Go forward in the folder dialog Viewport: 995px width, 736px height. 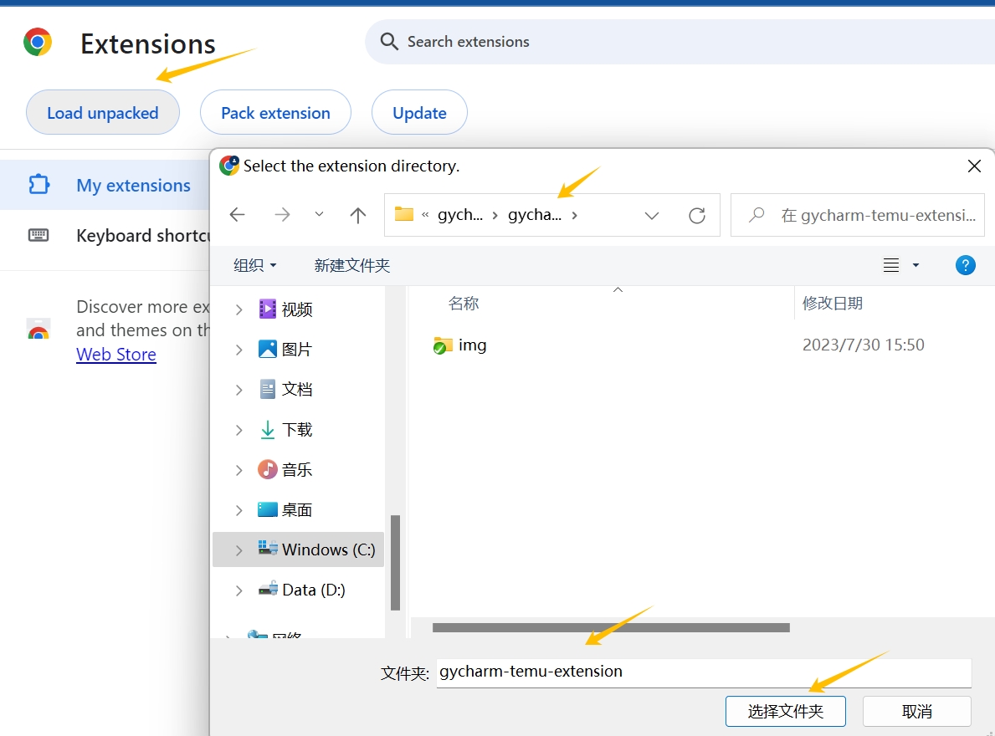click(282, 215)
